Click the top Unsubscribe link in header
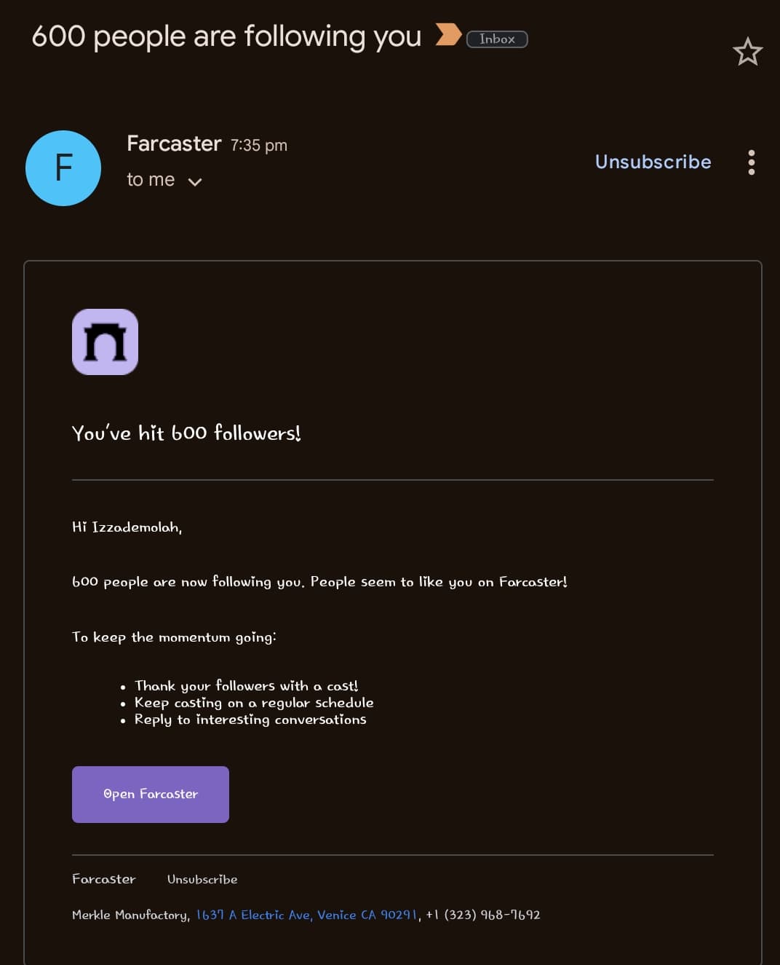The image size is (780, 965). [653, 162]
